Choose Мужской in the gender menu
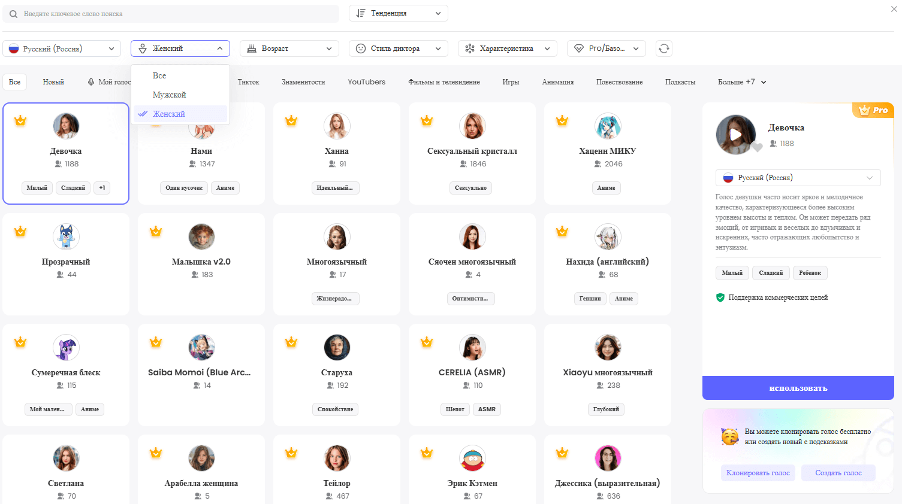Viewport: 902px width, 504px height. (x=180, y=95)
